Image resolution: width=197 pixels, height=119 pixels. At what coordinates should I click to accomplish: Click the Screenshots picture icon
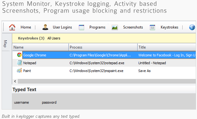click(115, 27)
